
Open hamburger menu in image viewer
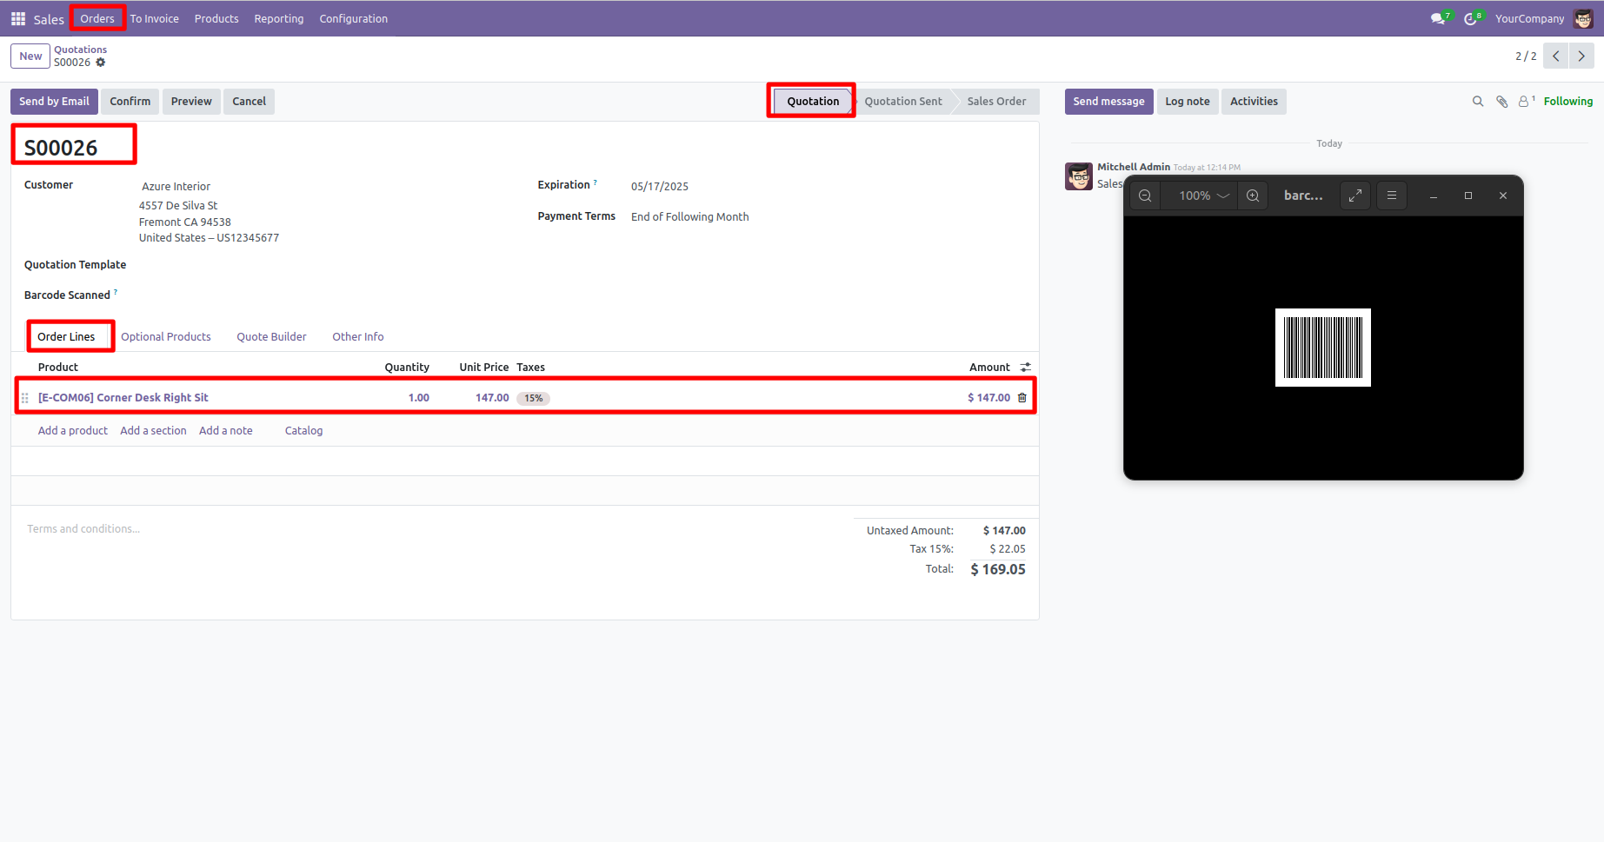click(1392, 196)
